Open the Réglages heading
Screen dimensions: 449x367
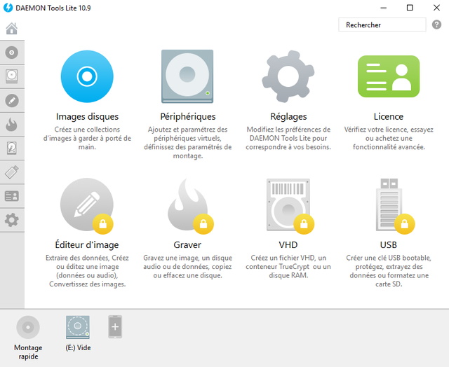(x=288, y=117)
